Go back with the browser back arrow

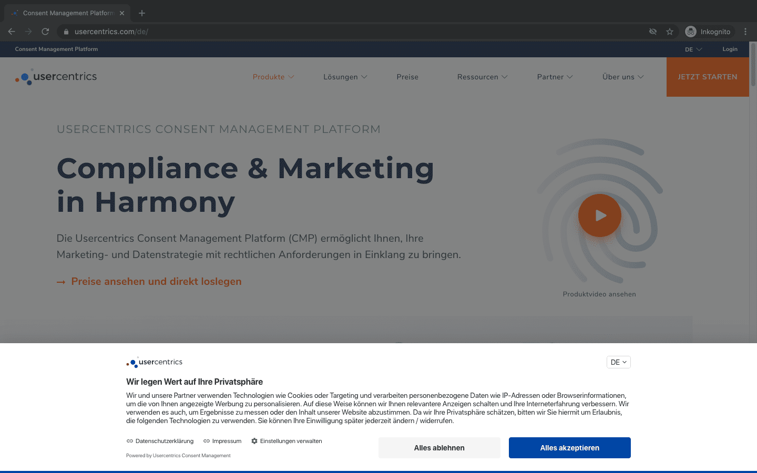coord(12,32)
